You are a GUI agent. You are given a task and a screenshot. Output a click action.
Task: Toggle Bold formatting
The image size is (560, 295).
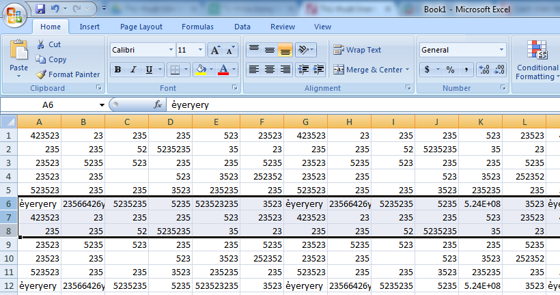point(117,70)
